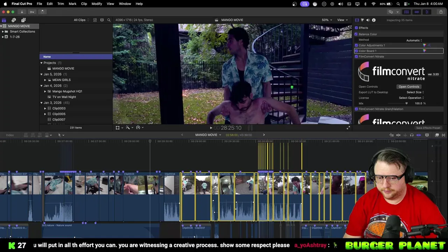Open the Balance Color Method Automatic dropdown
The height and width of the screenshot is (252, 448).
tap(414, 40)
